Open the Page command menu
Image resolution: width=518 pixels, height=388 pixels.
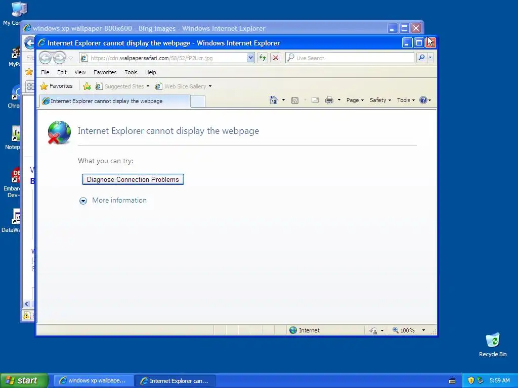tap(355, 100)
